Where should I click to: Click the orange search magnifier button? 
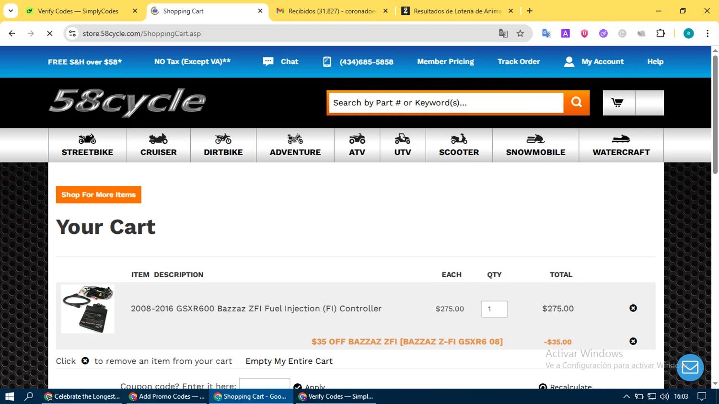[577, 103]
